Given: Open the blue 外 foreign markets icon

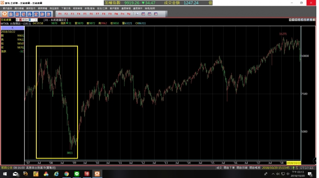Looking at the screenshot, I should click(x=30, y=14).
